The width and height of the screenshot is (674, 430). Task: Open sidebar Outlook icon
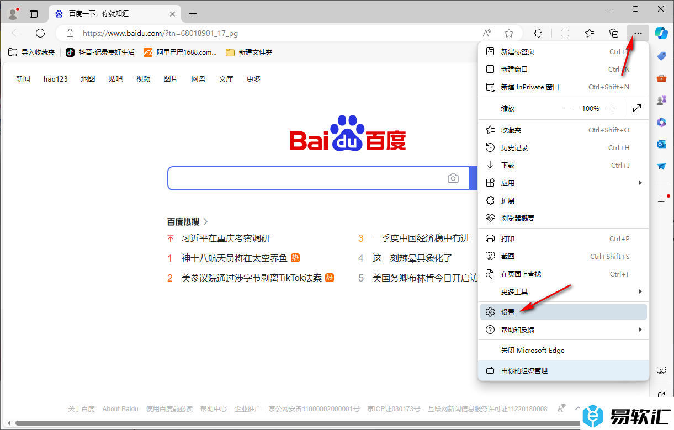(661, 144)
